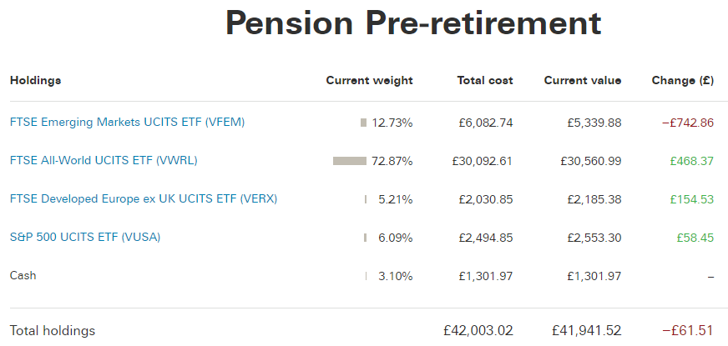
Task: Click the −£61.51 total change value
Action: (x=688, y=331)
